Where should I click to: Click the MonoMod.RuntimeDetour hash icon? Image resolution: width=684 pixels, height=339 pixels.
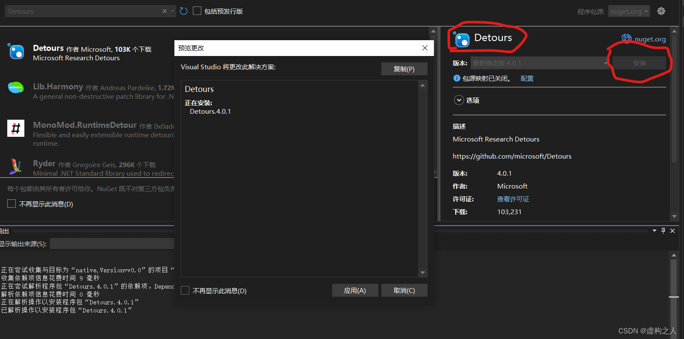tap(16, 128)
